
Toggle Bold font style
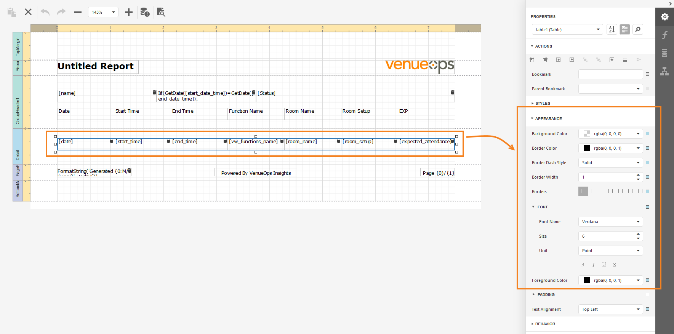[x=583, y=265]
